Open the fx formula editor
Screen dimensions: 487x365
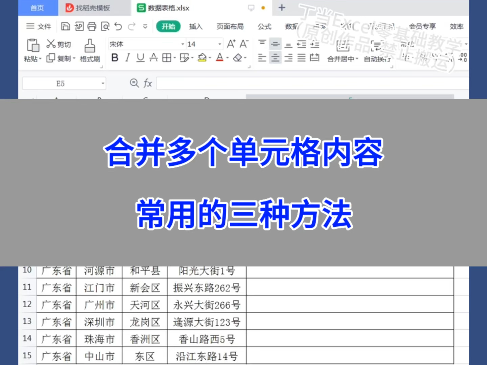pos(148,83)
